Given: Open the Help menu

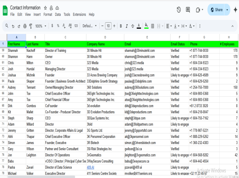Looking at the screenshot, I should [92, 15].
